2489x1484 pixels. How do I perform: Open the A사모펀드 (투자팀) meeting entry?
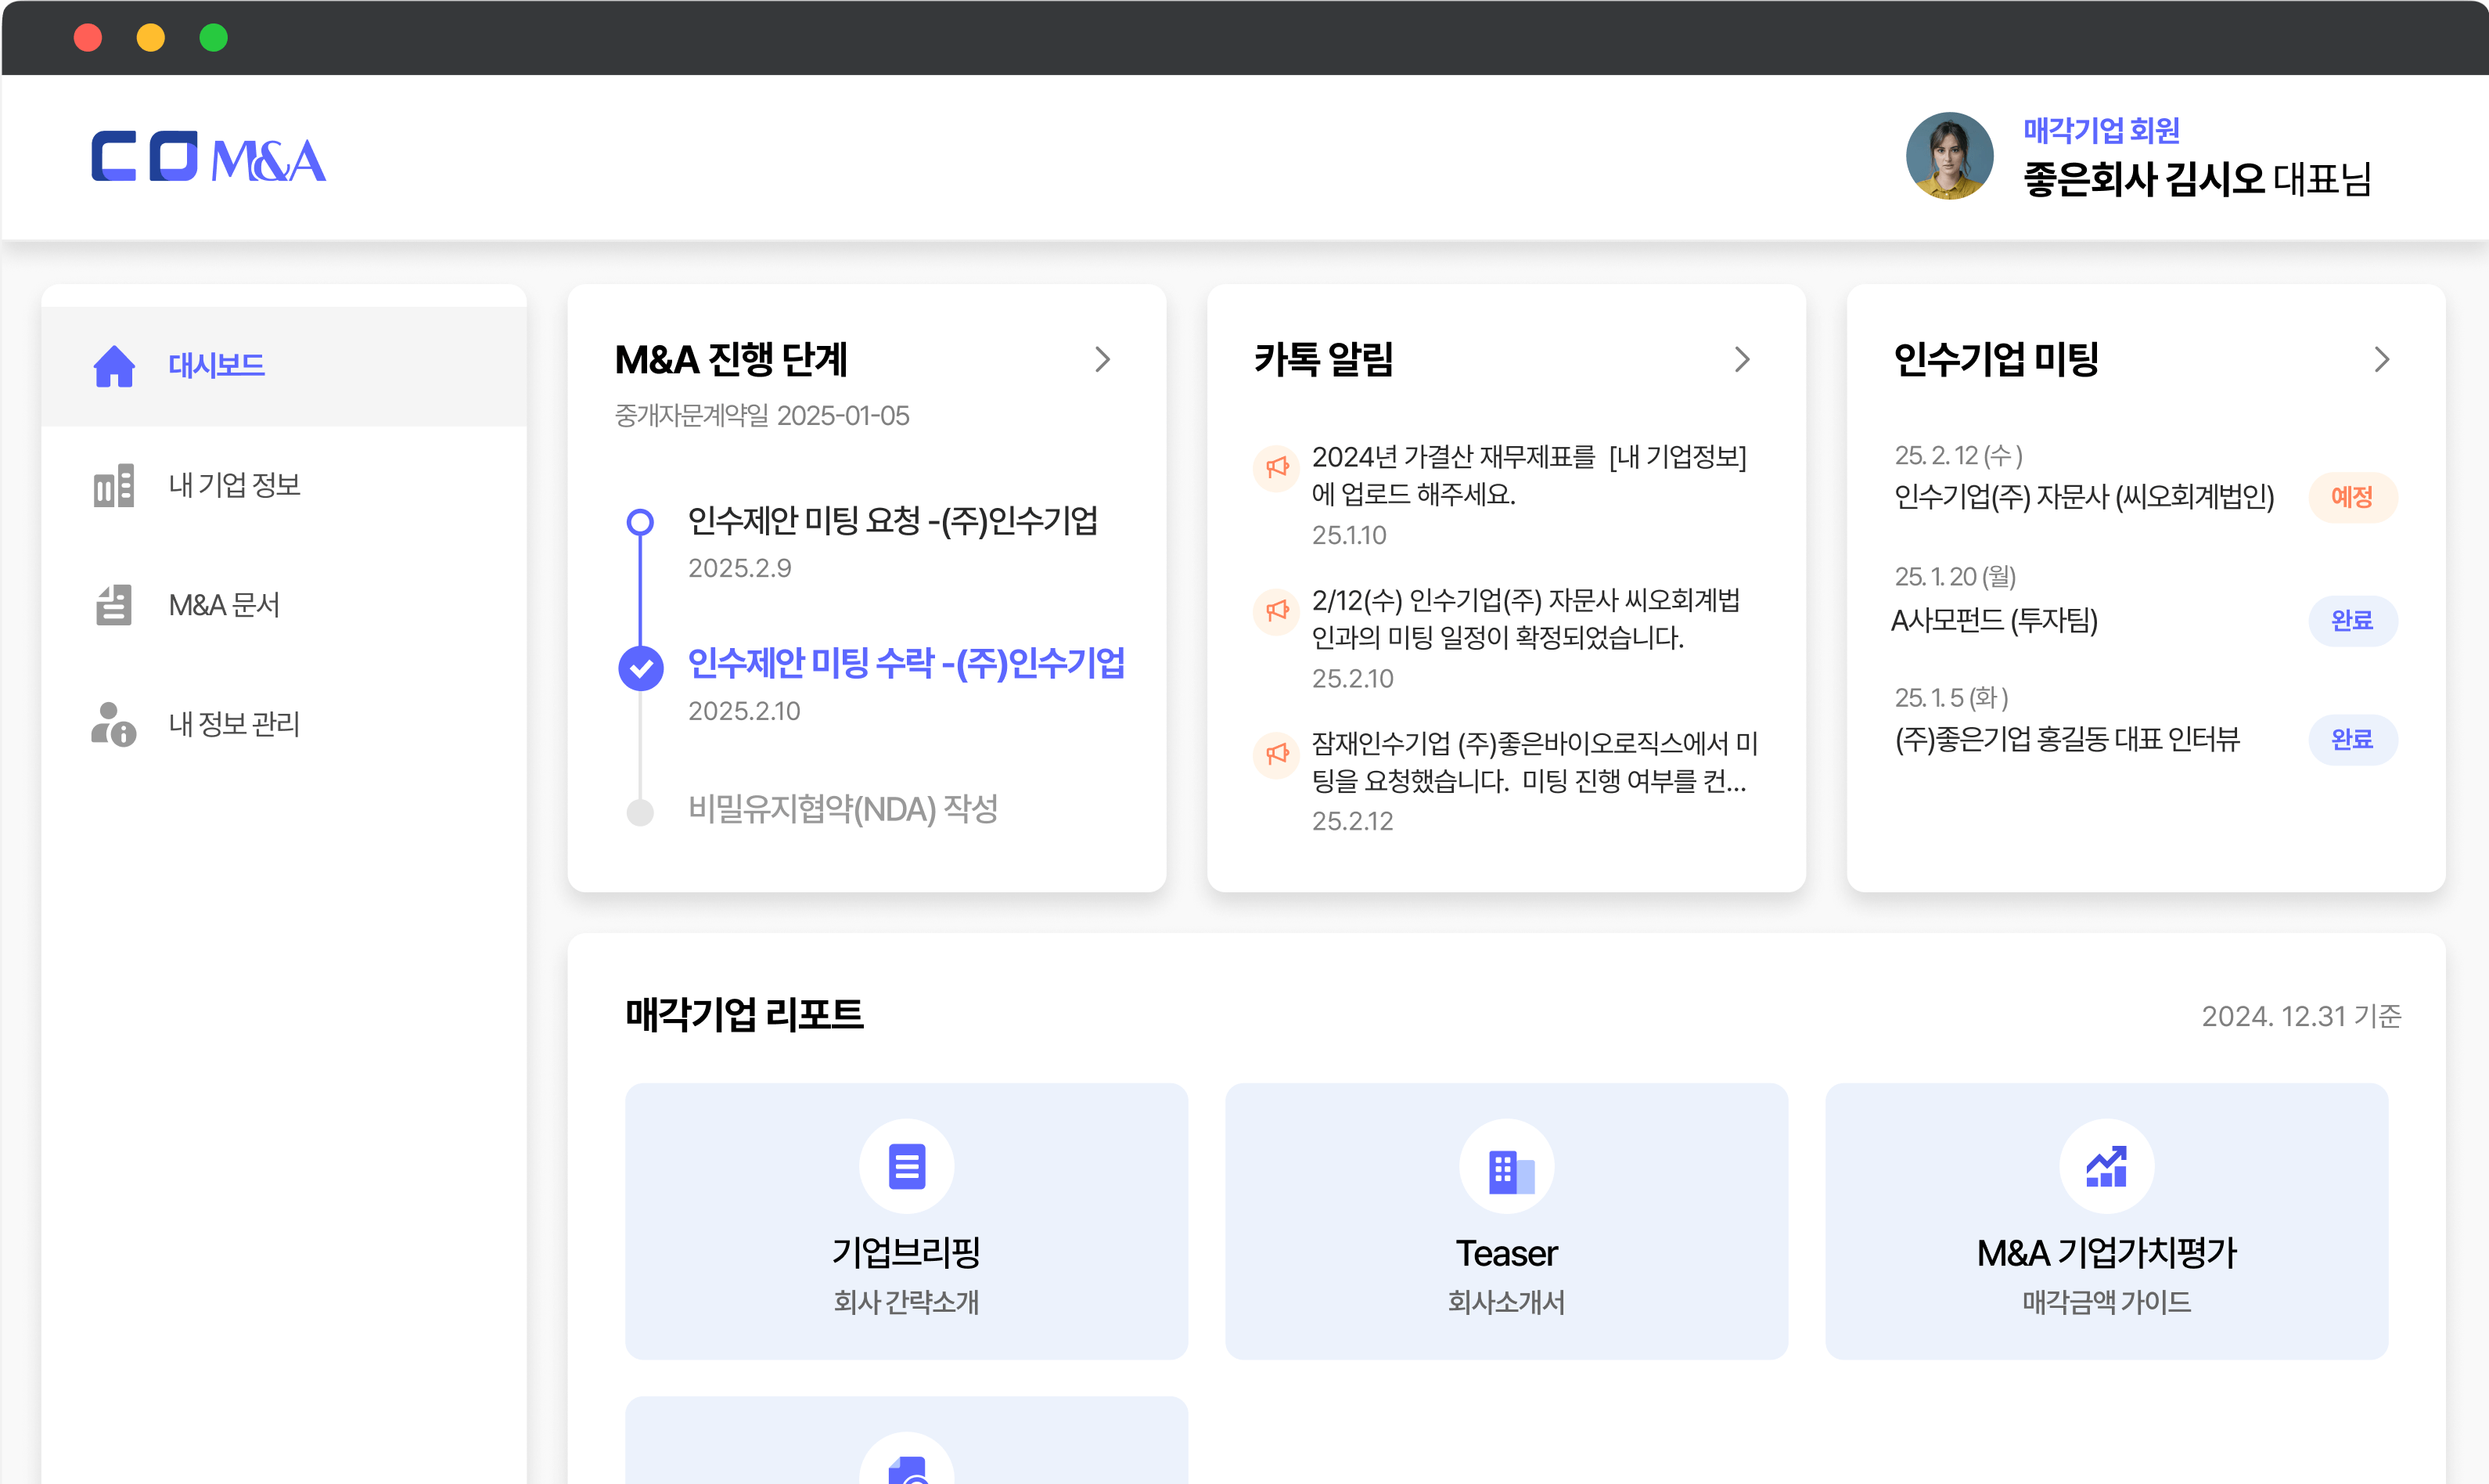[x=1994, y=621]
